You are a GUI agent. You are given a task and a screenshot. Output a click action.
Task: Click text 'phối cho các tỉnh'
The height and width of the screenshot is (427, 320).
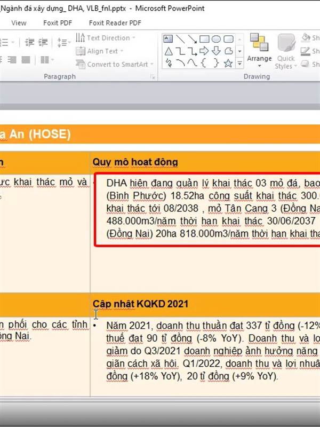[x=47, y=325]
